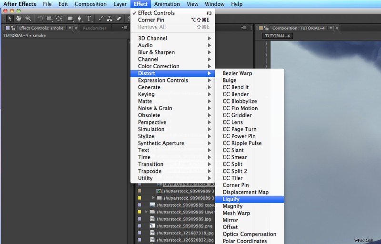Choose Bezier Warp distort effect
Screen dimensions: 381x244
(x=250, y=73)
